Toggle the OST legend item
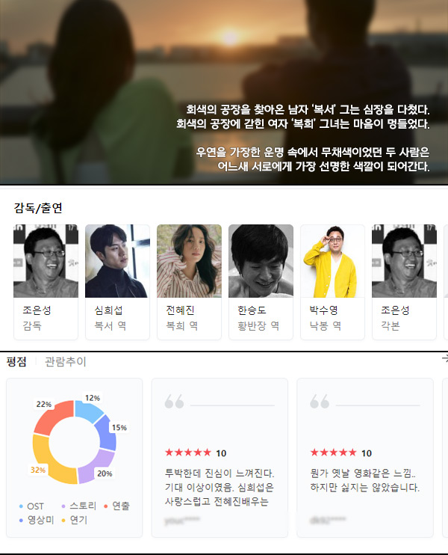 (31, 506)
